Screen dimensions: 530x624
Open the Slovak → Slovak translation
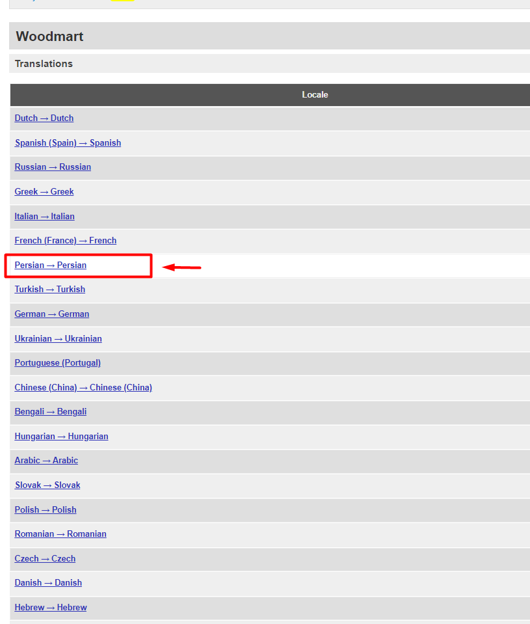[x=47, y=485]
